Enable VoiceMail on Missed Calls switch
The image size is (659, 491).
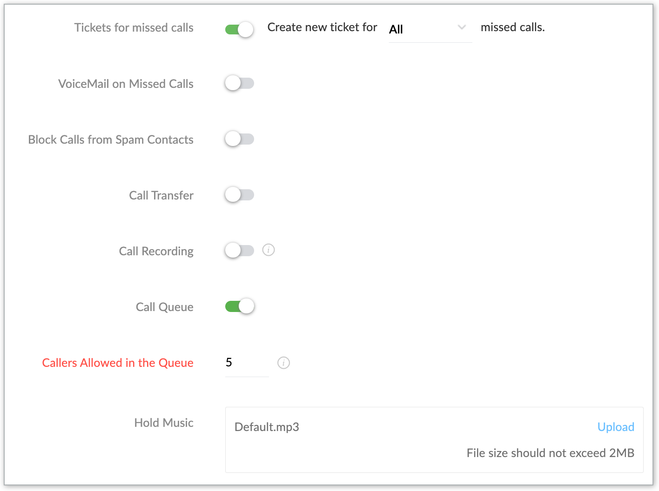tap(240, 83)
